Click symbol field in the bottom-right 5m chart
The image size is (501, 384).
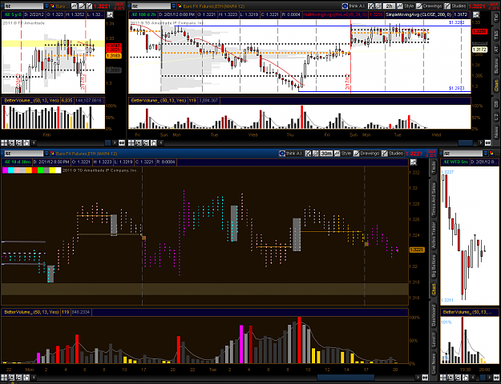pos(463,154)
